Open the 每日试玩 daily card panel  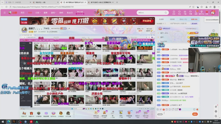point(149,30)
